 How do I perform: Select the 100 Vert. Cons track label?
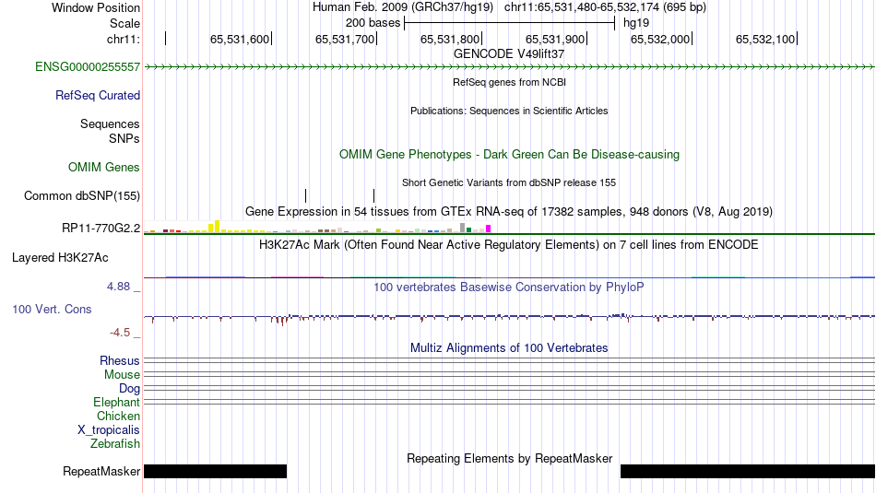tap(52, 310)
